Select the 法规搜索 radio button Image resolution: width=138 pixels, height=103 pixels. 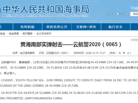[x=118, y=14]
